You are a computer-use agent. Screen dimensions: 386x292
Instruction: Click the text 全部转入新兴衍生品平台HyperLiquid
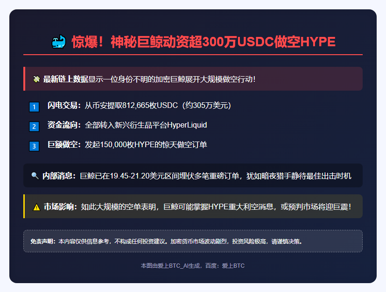click(146, 125)
